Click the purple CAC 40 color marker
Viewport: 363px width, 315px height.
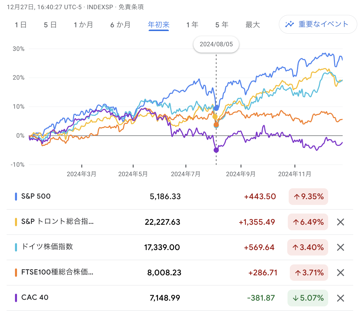point(16,298)
